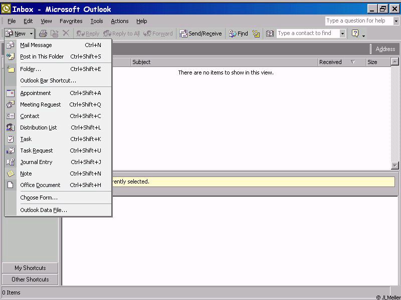Click the Print icon in toolbar

coord(43,33)
